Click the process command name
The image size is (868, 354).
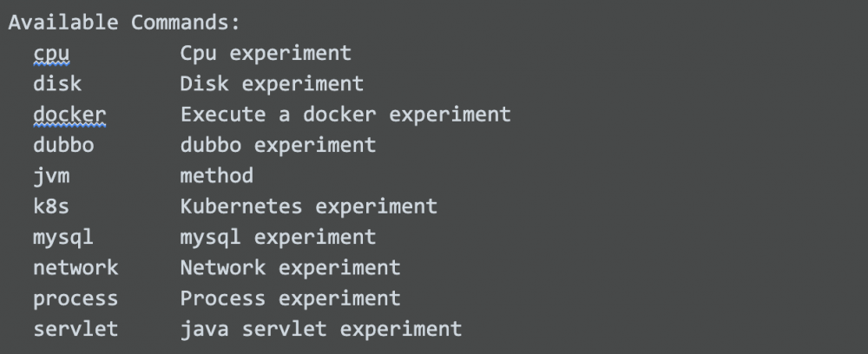(76, 298)
